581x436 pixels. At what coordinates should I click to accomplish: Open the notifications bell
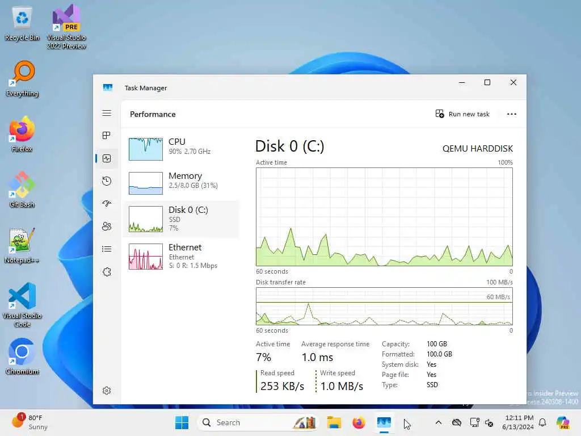click(542, 422)
